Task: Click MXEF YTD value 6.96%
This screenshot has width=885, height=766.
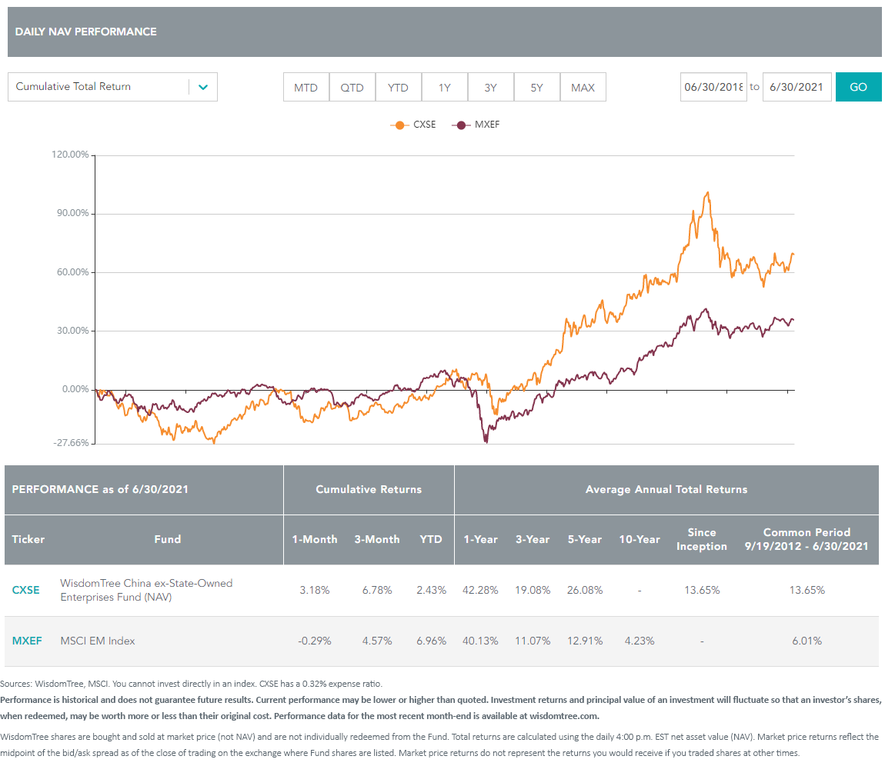Action: pyautogui.click(x=431, y=641)
